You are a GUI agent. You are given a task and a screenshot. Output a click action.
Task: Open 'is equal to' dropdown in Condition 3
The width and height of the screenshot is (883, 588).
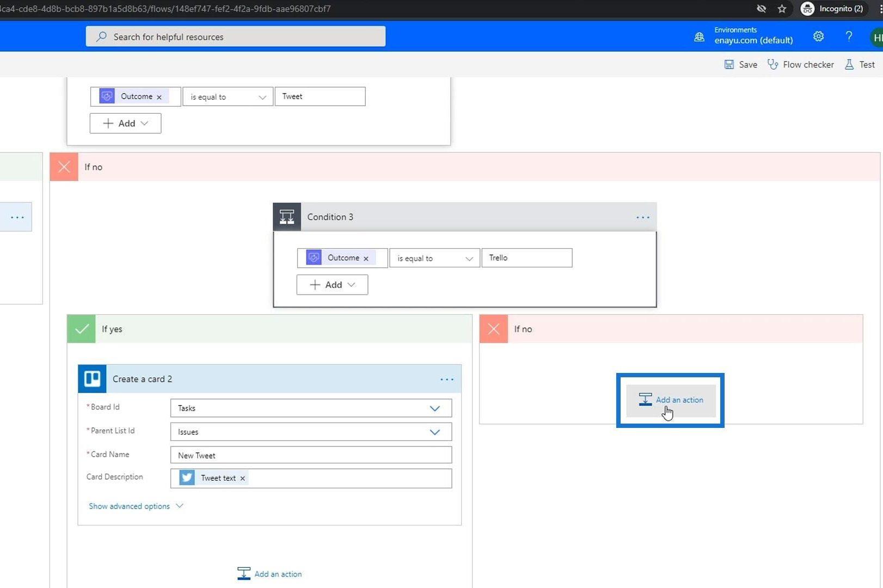pyautogui.click(x=434, y=258)
